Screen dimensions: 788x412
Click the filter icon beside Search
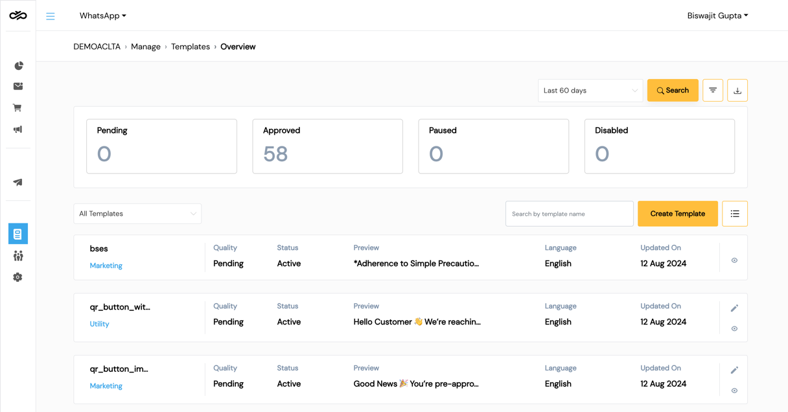[713, 91]
